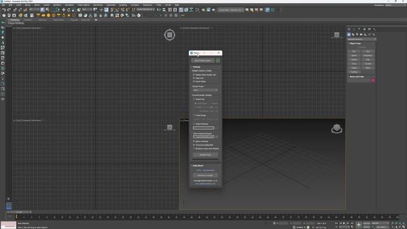Open reference coordinate system dropdown
The height and width of the screenshot is (229, 407).
[87, 10]
